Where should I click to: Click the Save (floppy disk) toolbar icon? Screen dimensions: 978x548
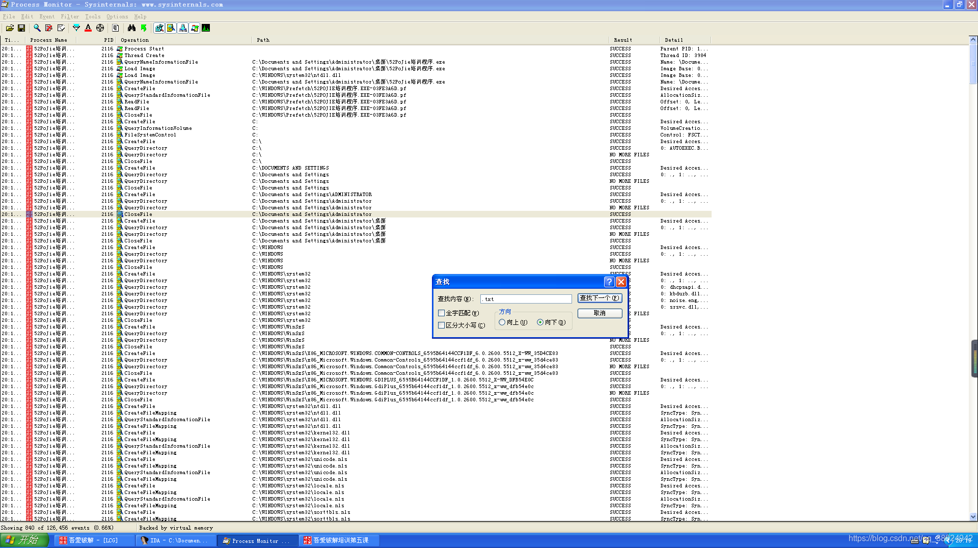click(21, 28)
